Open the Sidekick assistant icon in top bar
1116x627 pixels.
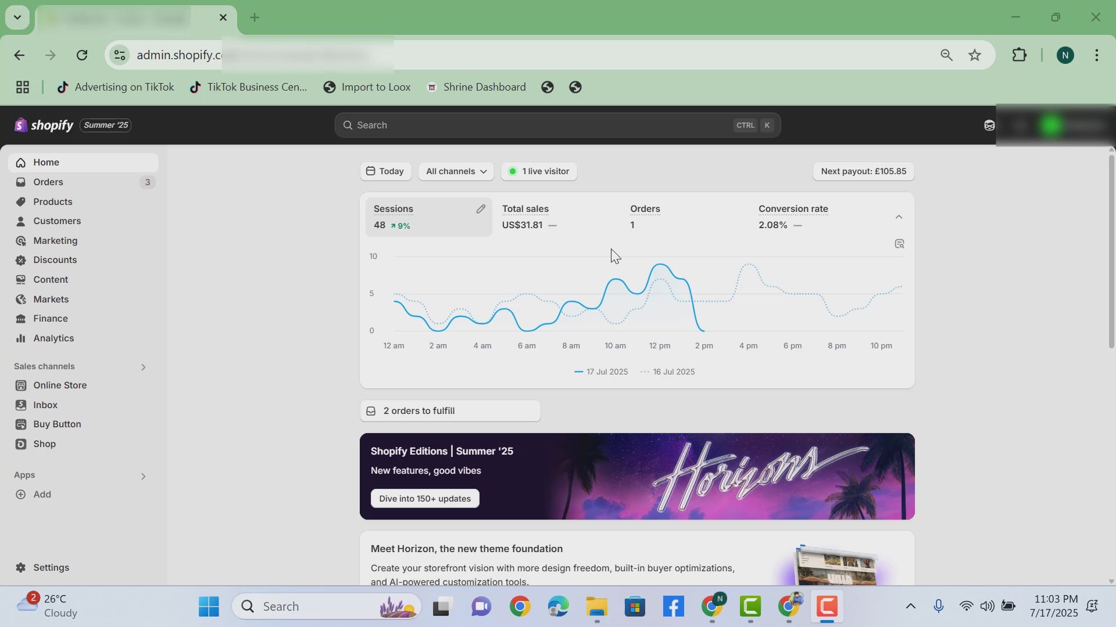point(989,125)
